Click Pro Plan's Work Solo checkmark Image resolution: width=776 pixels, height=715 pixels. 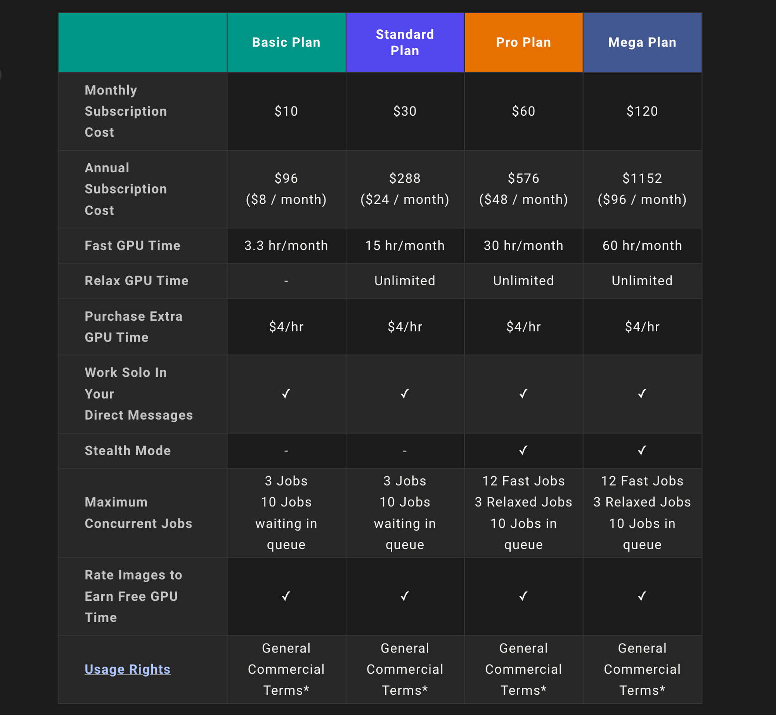click(x=523, y=394)
